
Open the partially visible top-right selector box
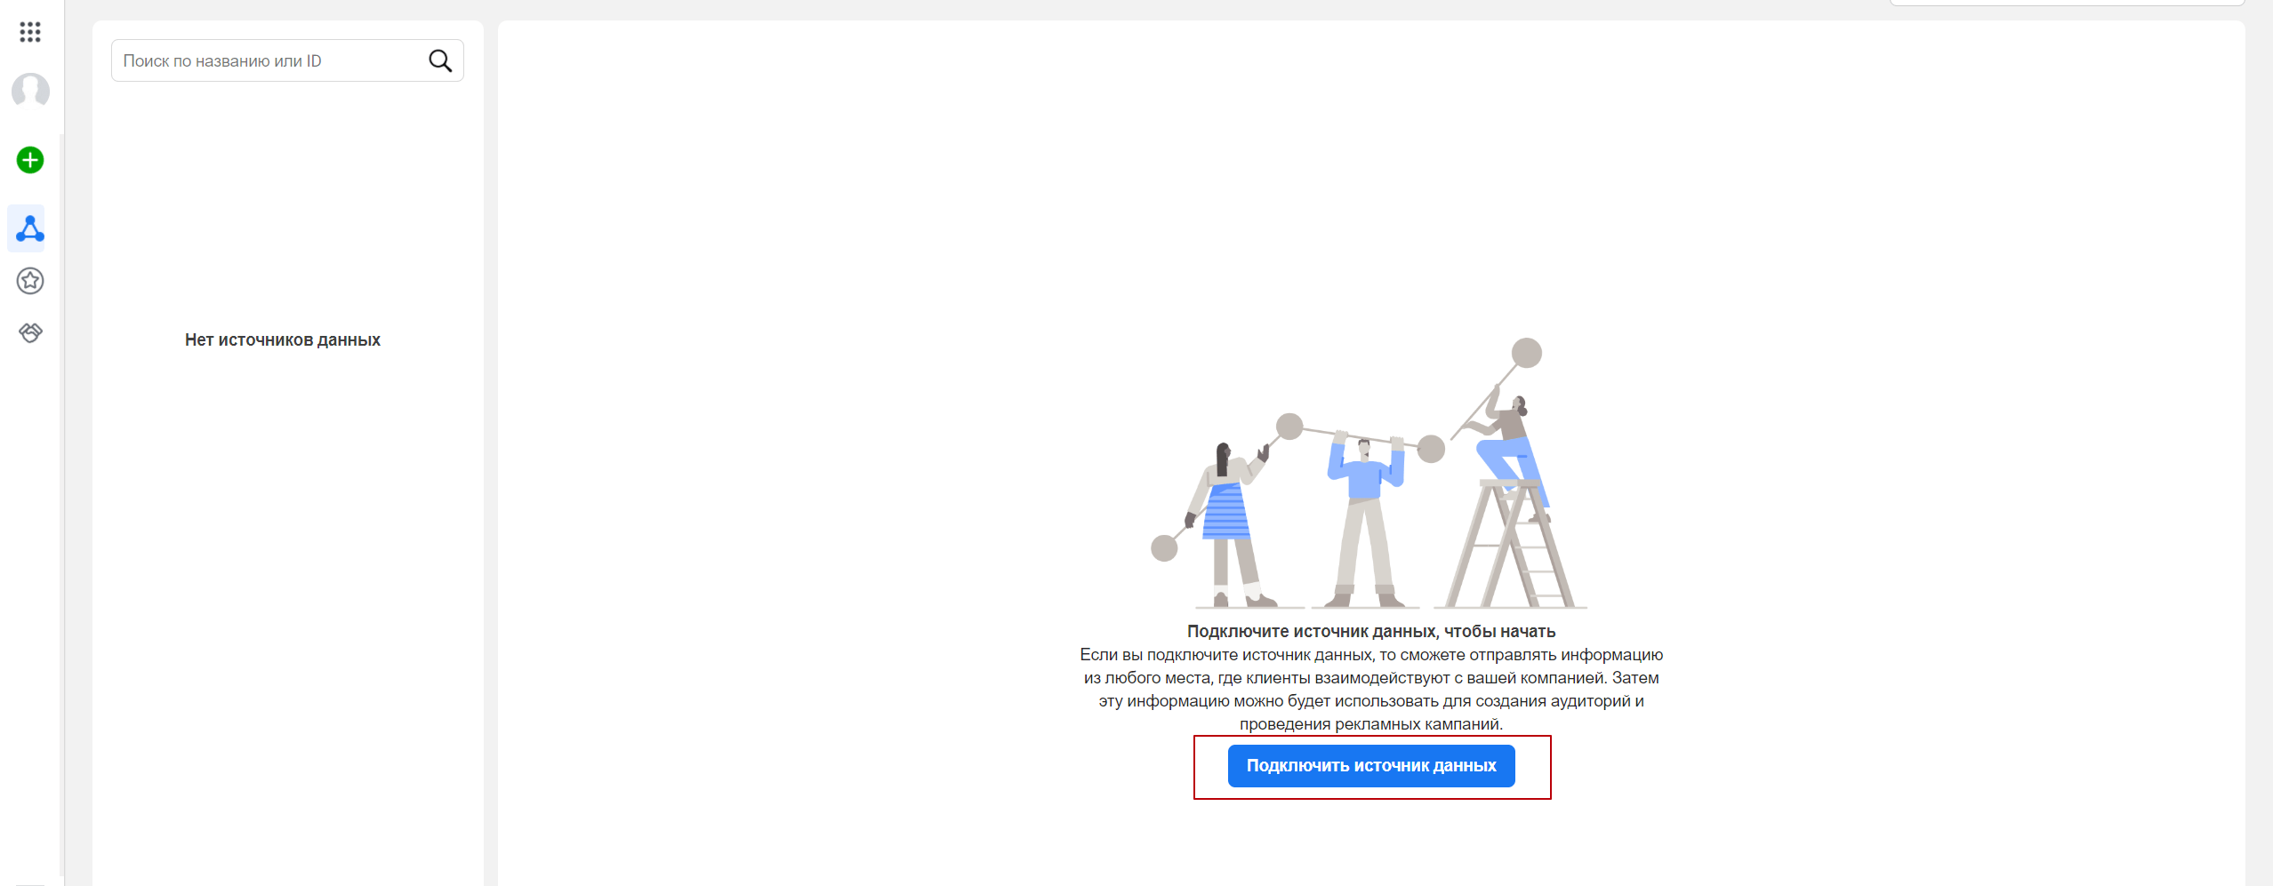click(2065, 3)
